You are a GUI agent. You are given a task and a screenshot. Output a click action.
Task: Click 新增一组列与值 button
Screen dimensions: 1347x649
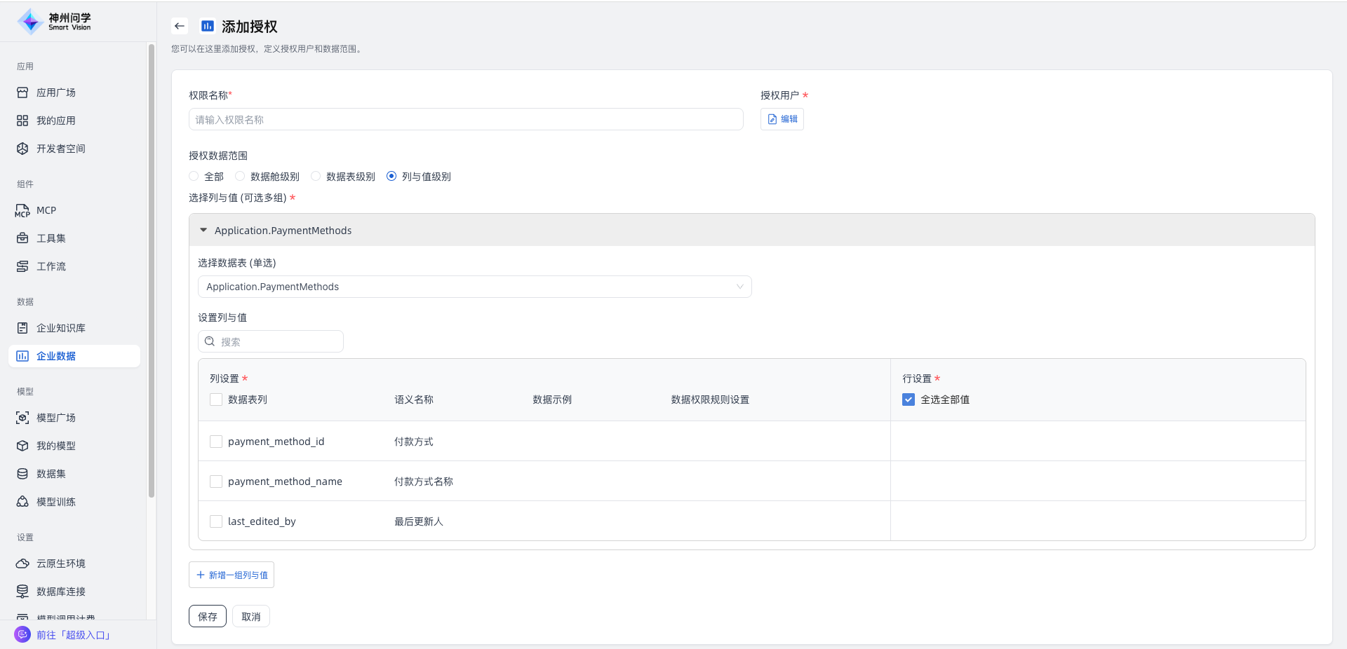click(x=232, y=575)
